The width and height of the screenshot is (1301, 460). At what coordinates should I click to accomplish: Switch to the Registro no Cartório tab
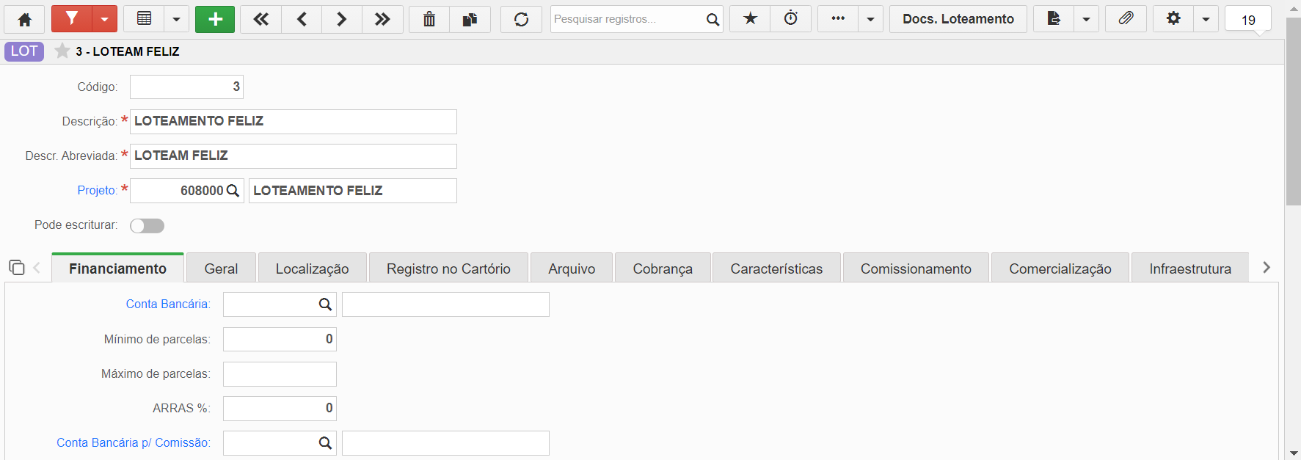pos(448,269)
